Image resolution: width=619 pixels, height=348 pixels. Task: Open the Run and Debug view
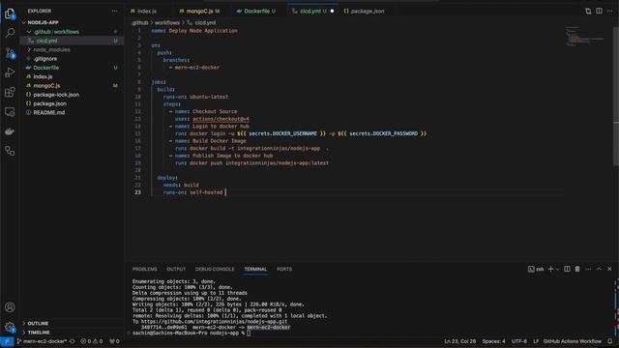pyautogui.click(x=10, y=72)
